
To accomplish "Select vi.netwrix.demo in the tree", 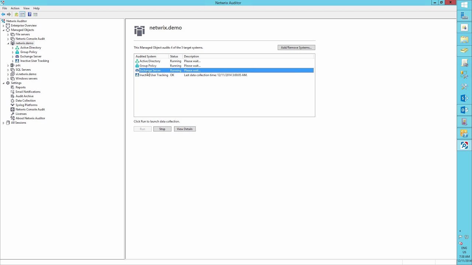I will click(26, 74).
